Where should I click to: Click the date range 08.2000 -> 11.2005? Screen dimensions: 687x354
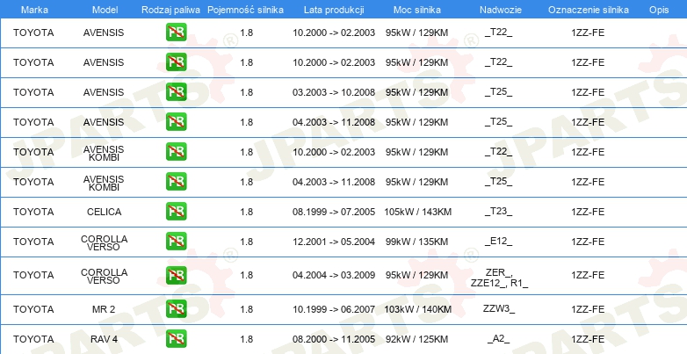click(334, 339)
